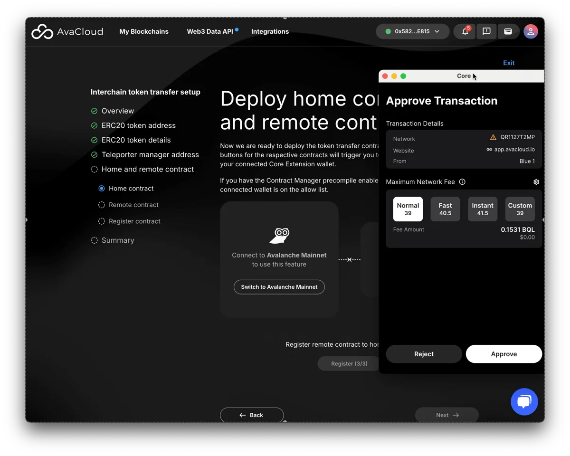Viewport: 570px width, 456px height.
Task: Click the Blue 1 account name
Action: click(x=527, y=161)
